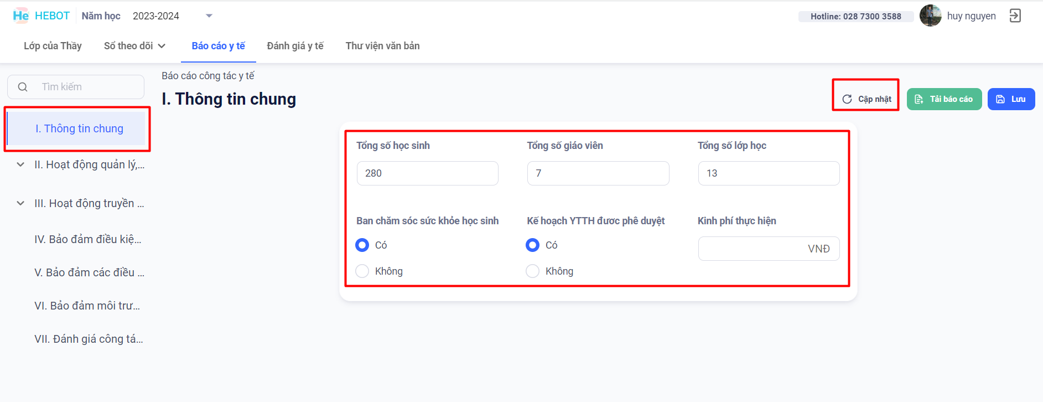Select Không for Ban chăm sóc sức khỏe
Screen dimensions: 1043x402
click(x=362, y=271)
